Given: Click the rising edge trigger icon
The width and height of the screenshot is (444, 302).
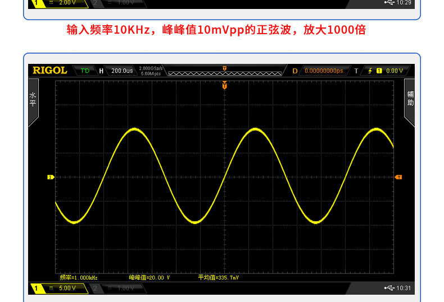Looking at the screenshot, I should pos(369,71).
